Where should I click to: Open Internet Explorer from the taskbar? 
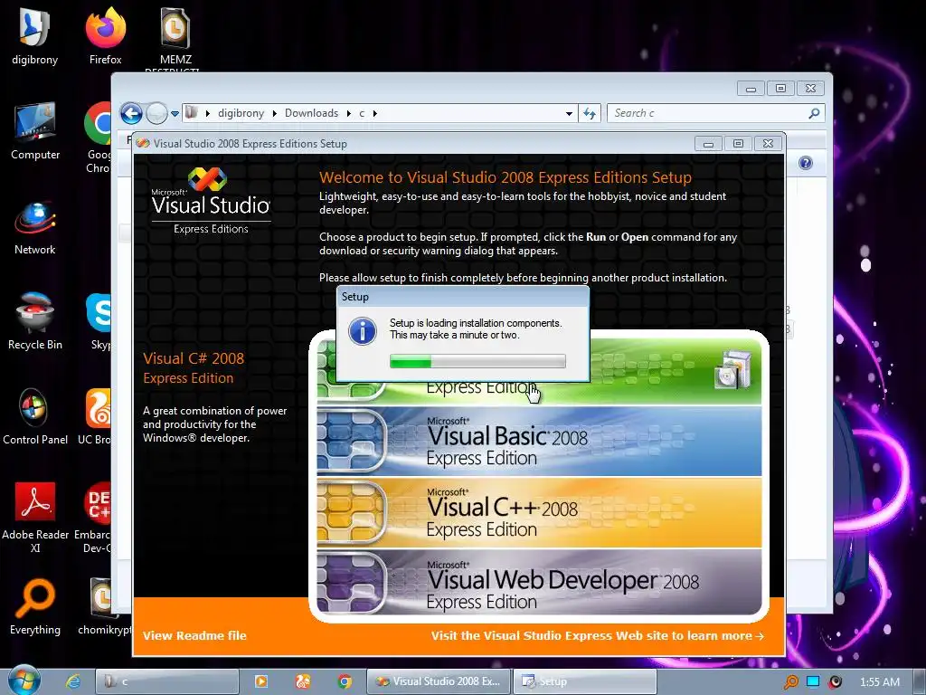click(73, 681)
